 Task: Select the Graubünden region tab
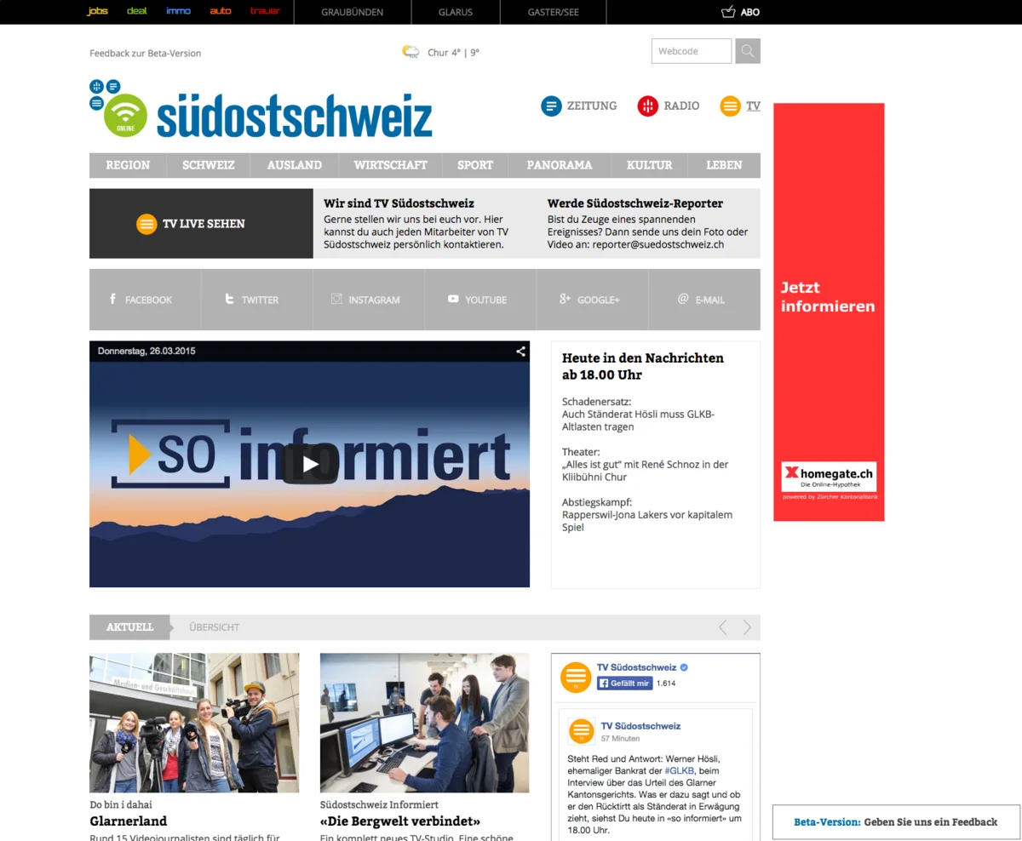pyautogui.click(x=353, y=12)
